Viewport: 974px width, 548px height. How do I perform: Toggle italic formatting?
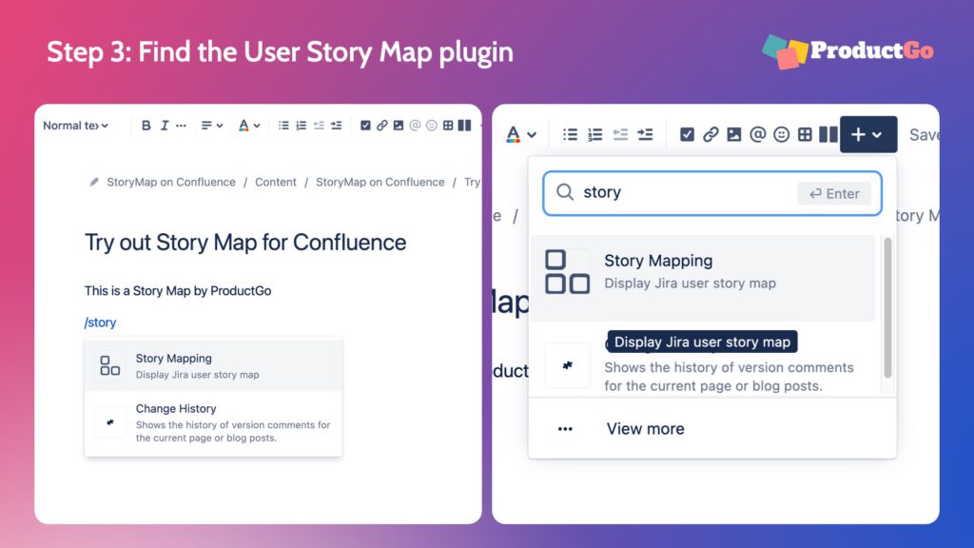click(165, 125)
